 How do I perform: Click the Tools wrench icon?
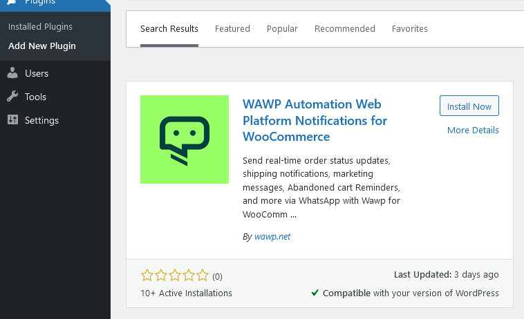coord(12,97)
